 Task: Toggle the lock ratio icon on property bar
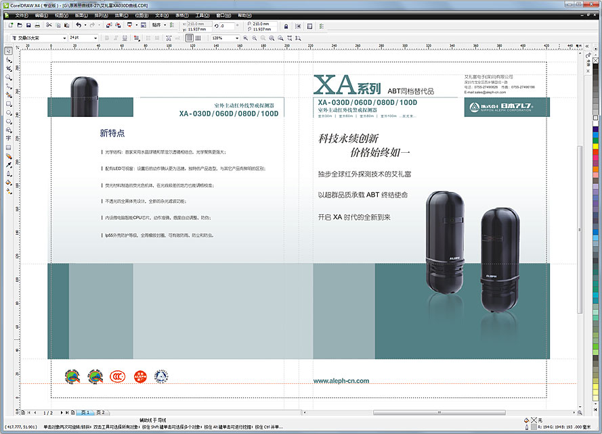click(x=285, y=26)
